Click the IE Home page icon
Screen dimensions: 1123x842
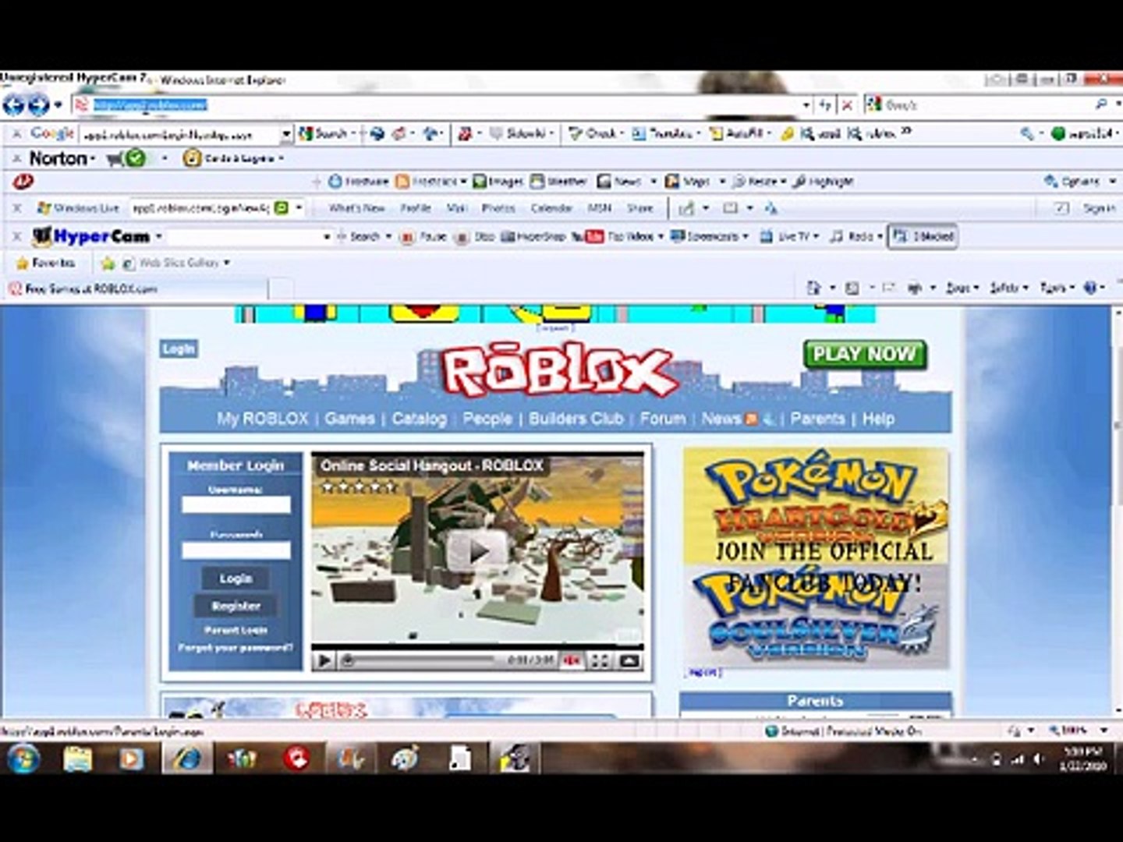pyautogui.click(x=813, y=288)
